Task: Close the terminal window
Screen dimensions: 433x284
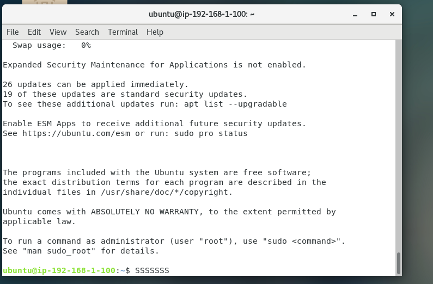Action: pyautogui.click(x=392, y=14)
